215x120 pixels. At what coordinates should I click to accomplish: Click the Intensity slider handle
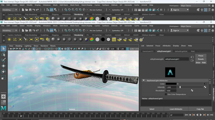coord(180,87)
